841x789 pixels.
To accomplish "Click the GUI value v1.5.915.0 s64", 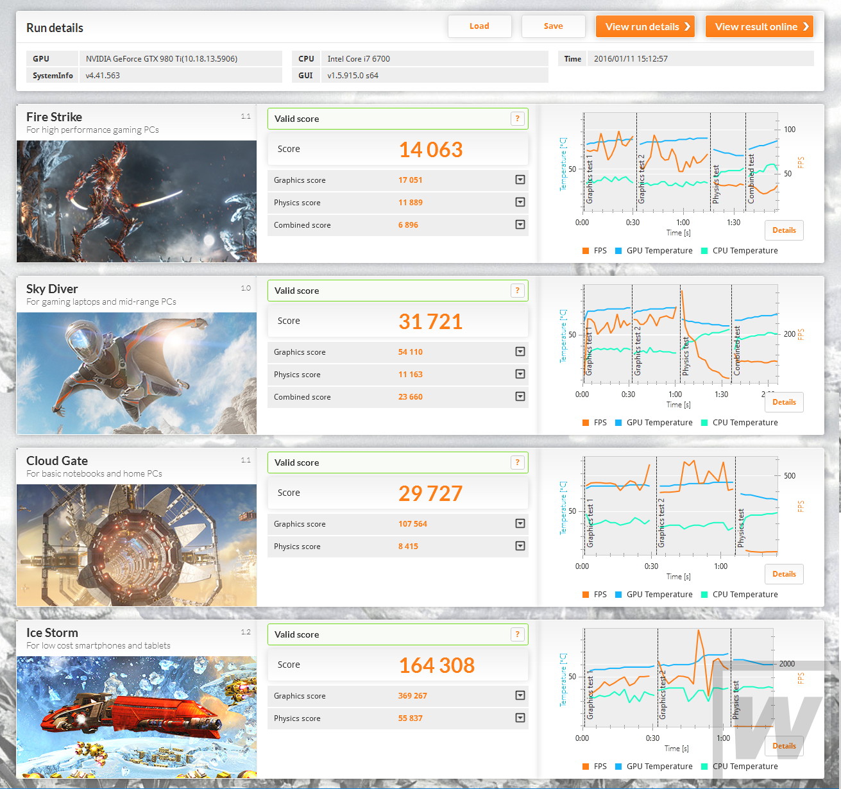I will click(x=353, y=75).
